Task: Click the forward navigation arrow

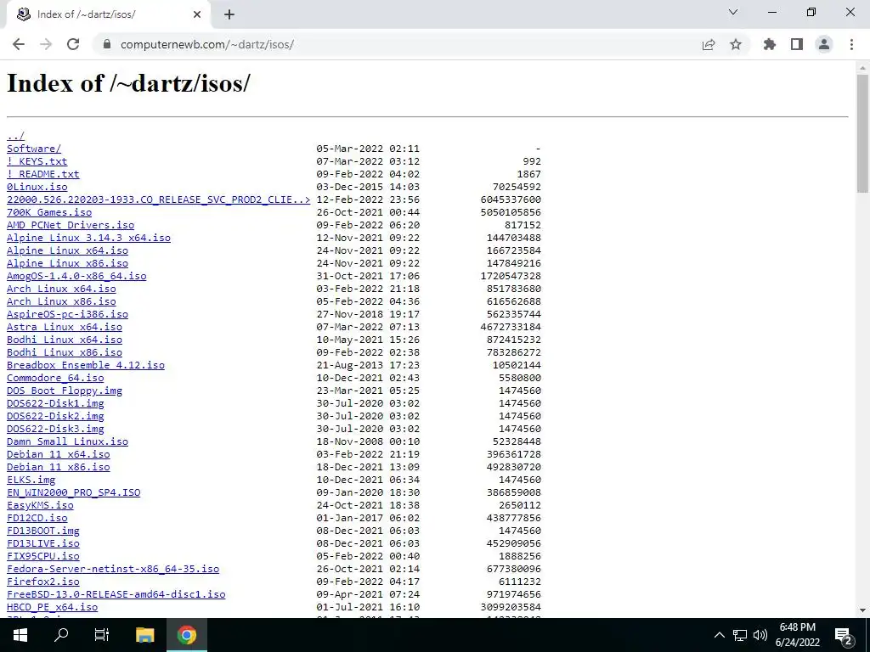Action: [46, 44]
